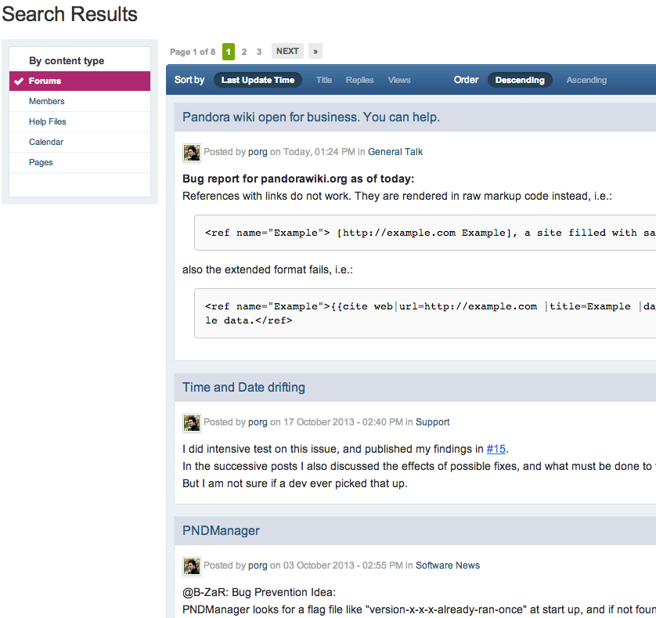Show Calendar search results
This screenshot has height=618, width=656.
(x=46, y=143)
